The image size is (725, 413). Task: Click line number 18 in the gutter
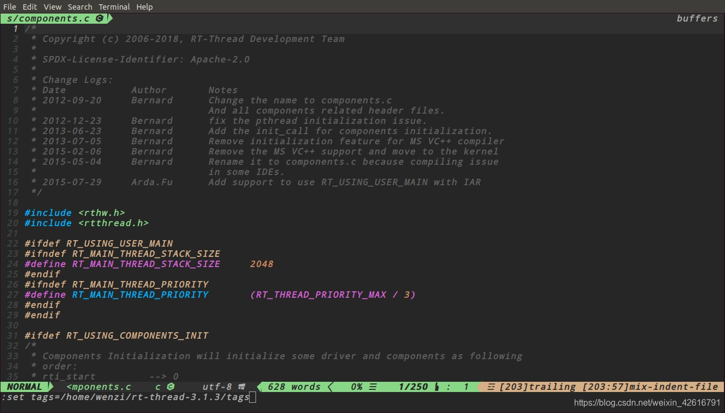pyautogui.click(x=13, y=202)
